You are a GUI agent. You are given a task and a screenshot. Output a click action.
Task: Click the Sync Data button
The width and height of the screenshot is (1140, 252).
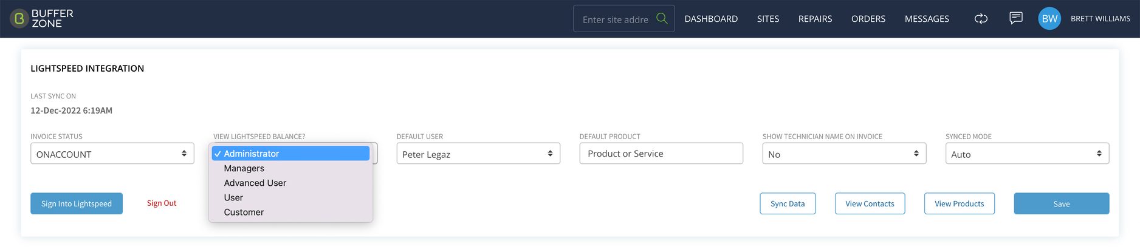[788, 203]
